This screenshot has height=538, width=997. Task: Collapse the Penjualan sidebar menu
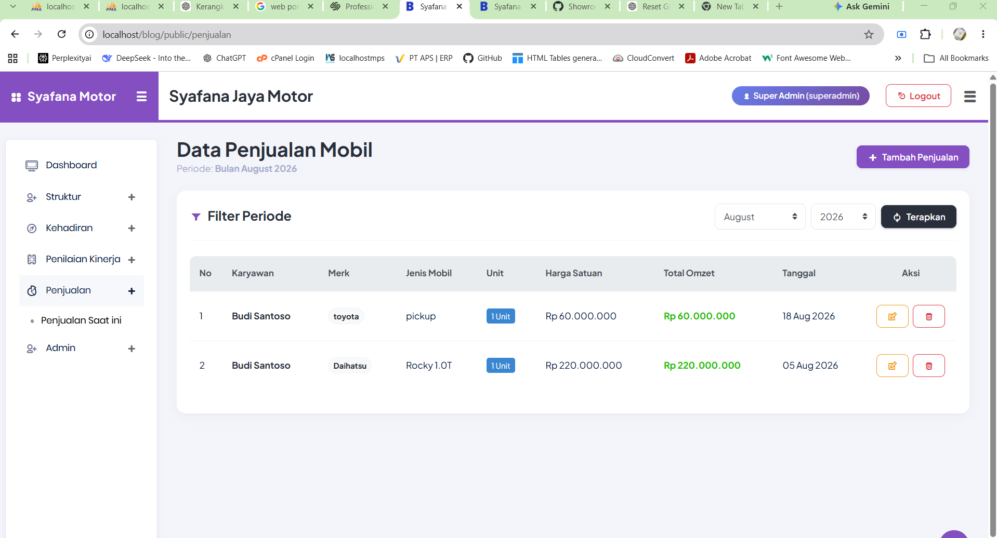coord(81,291)
